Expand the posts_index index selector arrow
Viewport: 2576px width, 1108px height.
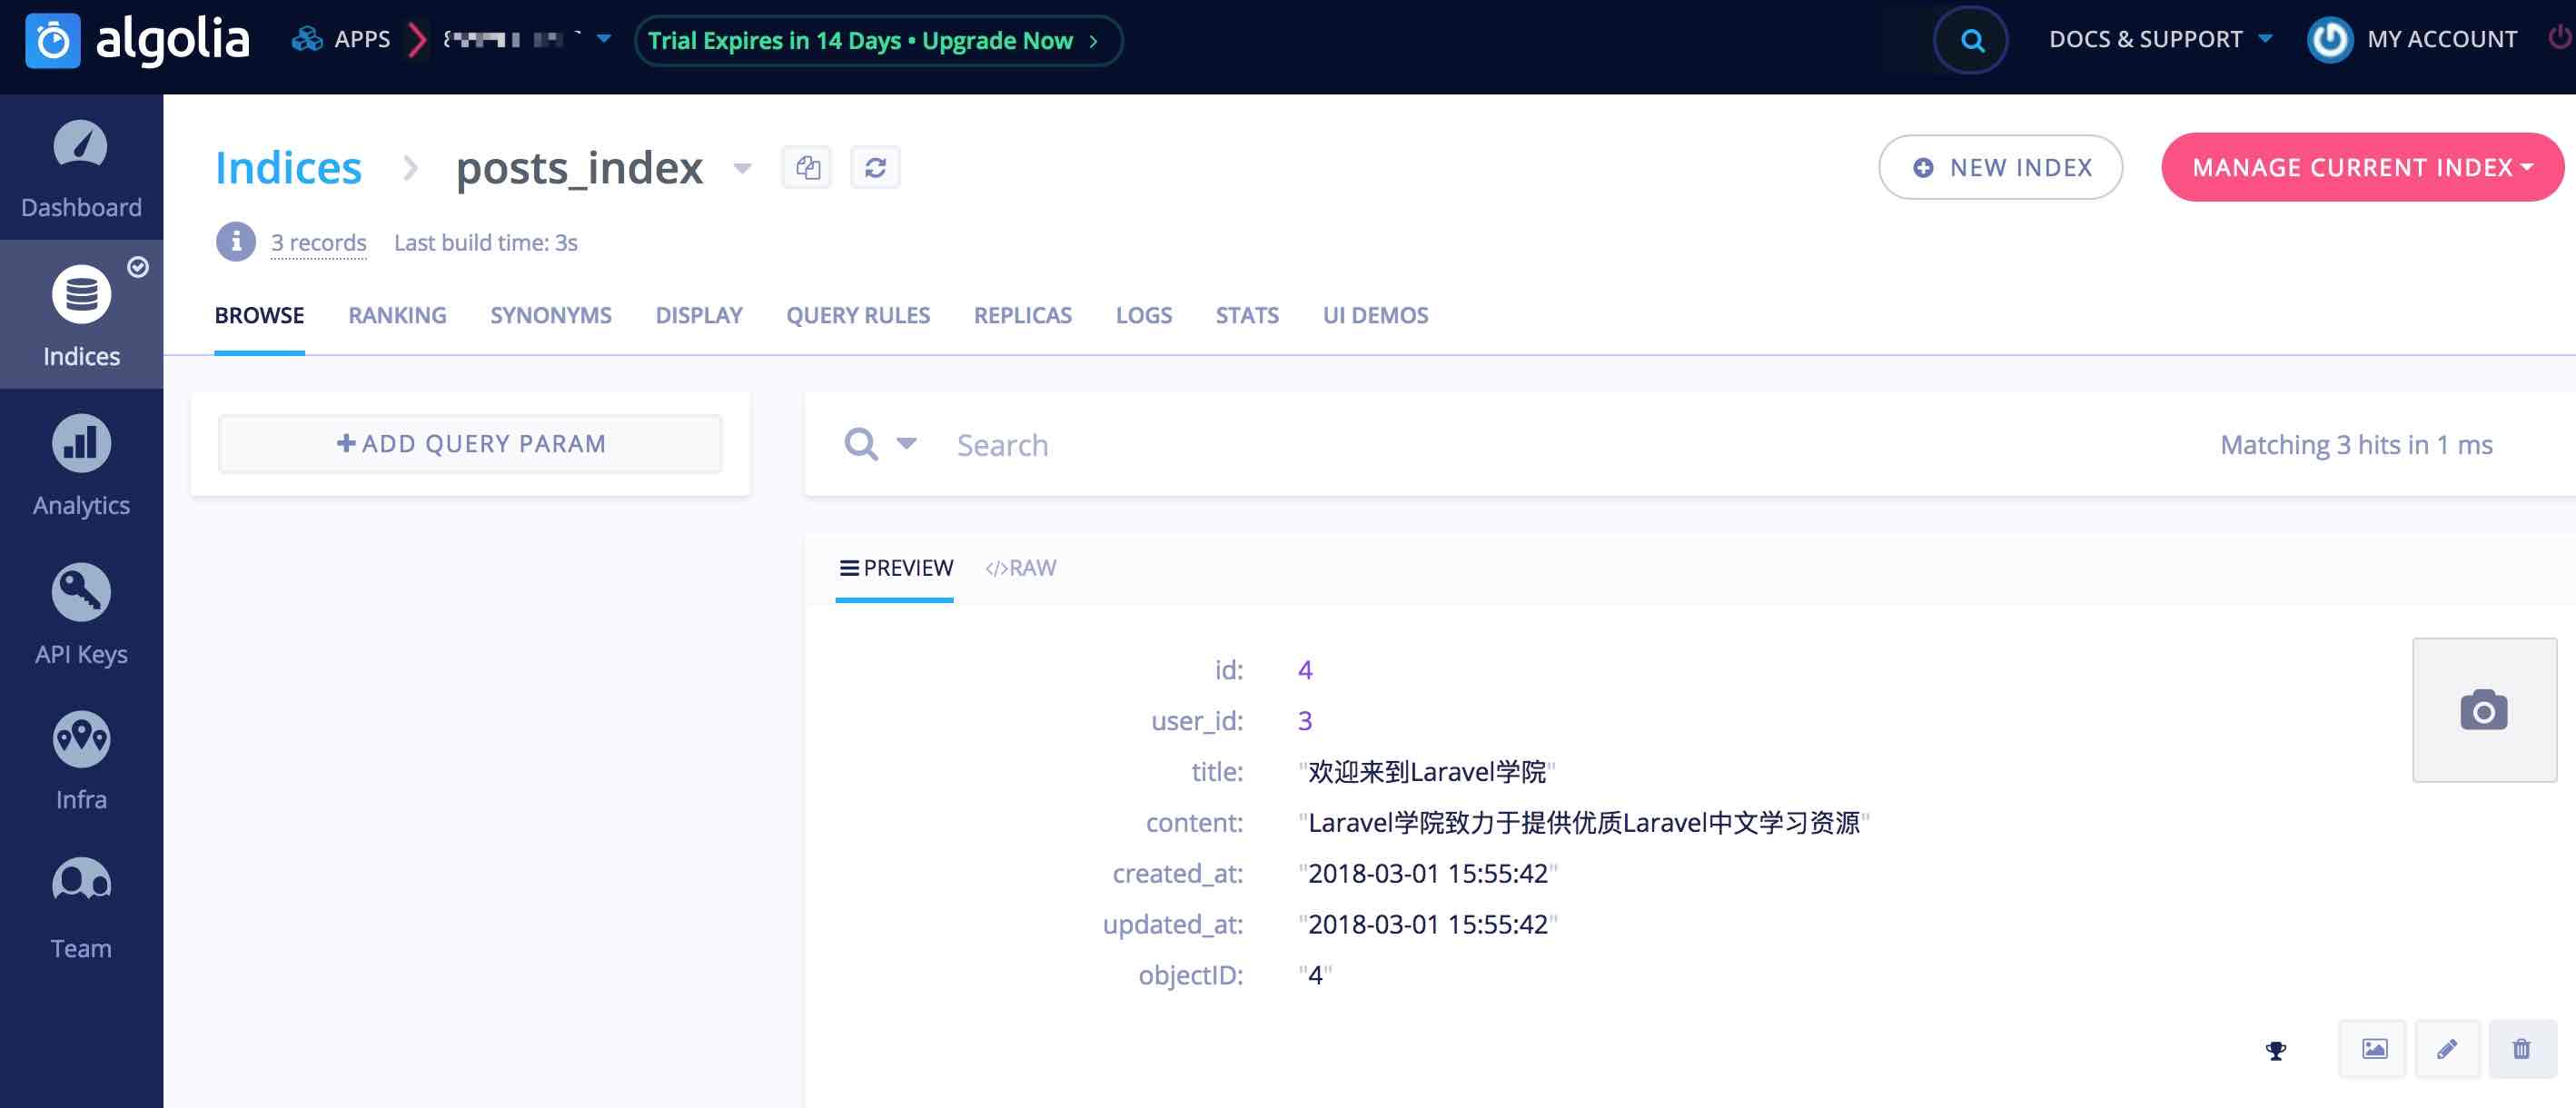tap(742, 168)
